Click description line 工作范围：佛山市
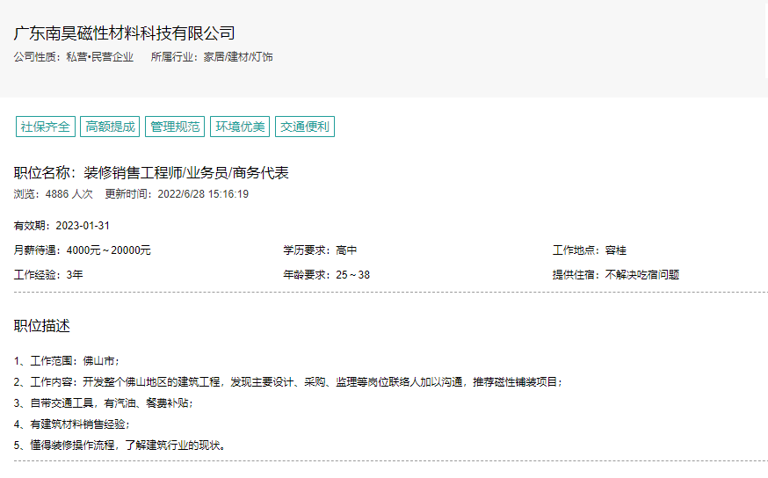 [x=67, y=360]
